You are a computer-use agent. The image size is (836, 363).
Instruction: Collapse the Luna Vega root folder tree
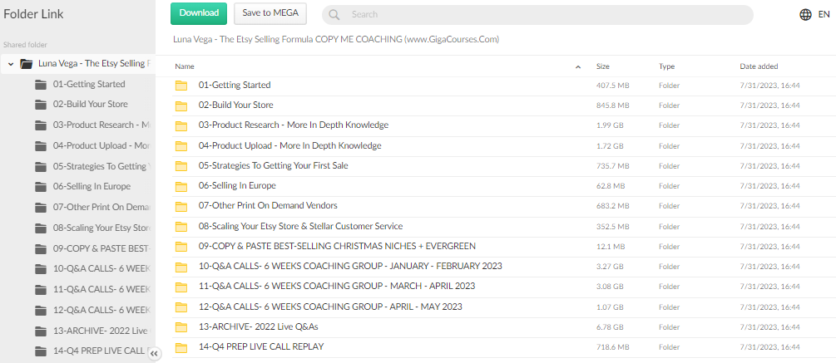point(10,64)
